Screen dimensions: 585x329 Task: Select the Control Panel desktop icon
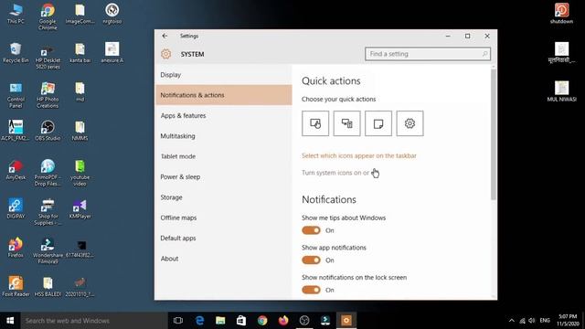point(16,95)
